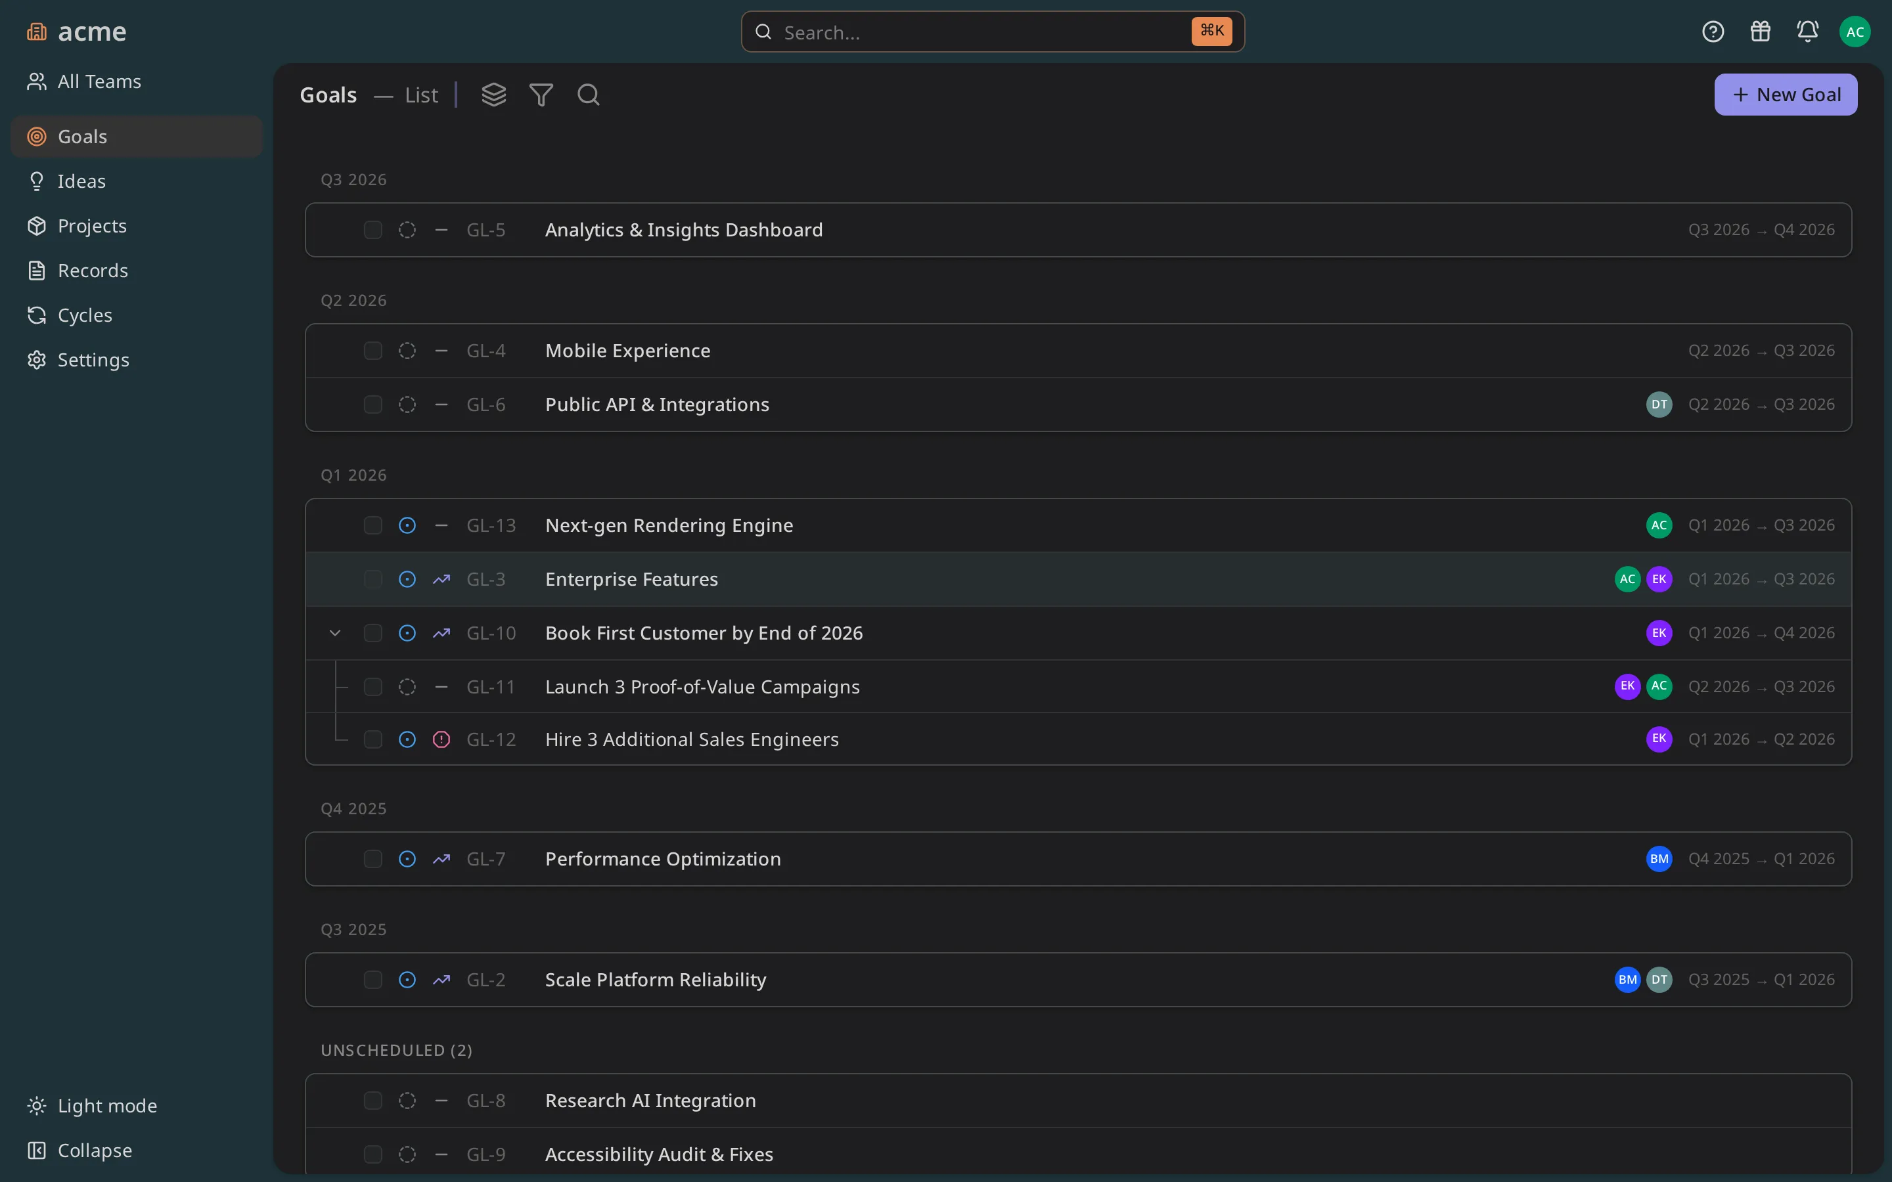Check the box for Research AI Integration
The width and height of the screenshot is (1892, 1182).
coord(373,1101)
